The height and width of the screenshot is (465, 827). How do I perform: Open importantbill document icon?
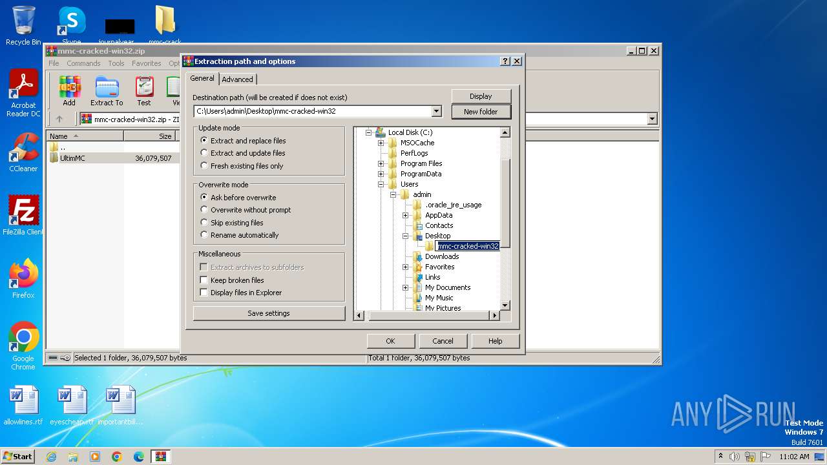[x=121, y=406]
